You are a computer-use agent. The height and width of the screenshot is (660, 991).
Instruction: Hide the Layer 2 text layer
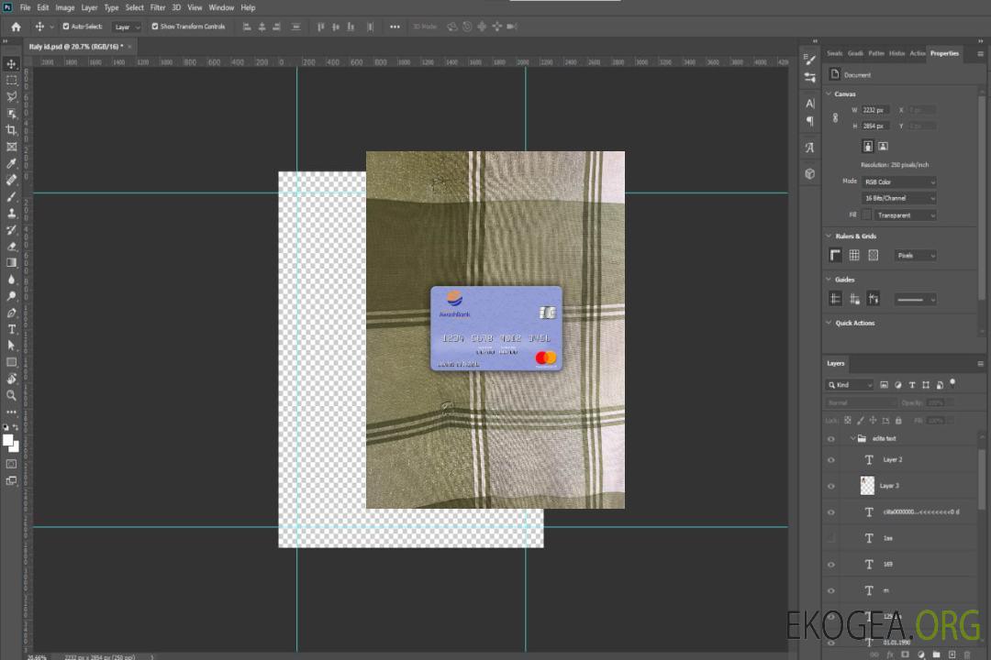coord(831,460)
